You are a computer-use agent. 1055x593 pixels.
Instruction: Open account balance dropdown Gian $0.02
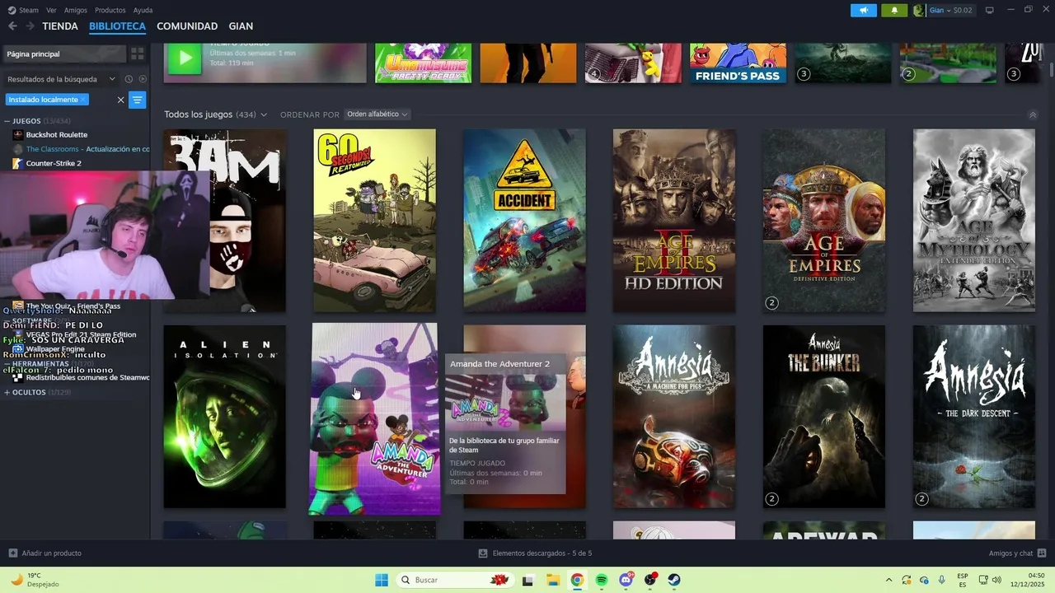(x=951, y=10)
